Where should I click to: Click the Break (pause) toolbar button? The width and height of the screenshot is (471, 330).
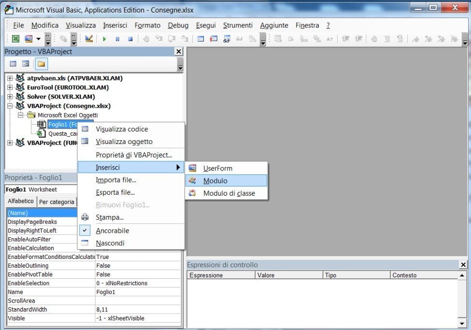(117, 39)
